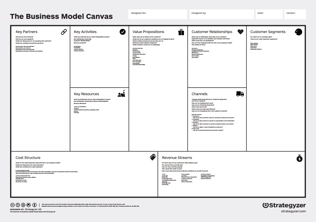
Task: Click the 'Cost Structure' heading
Action: click(x=28, y=158)
